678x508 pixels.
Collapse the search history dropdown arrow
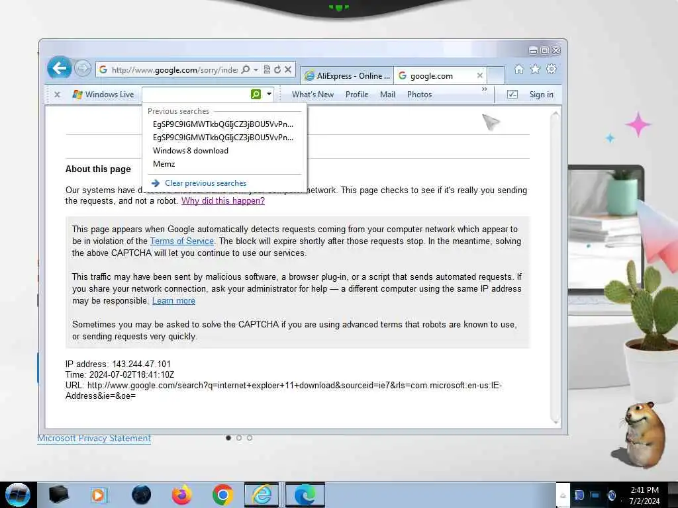[x=269, y=94]
